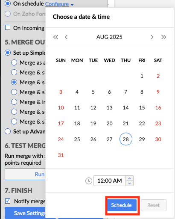The height and width of the screenshot is (219, 175).
Task: Select date 15 in the calendar
Action: [x=142, y=108]
